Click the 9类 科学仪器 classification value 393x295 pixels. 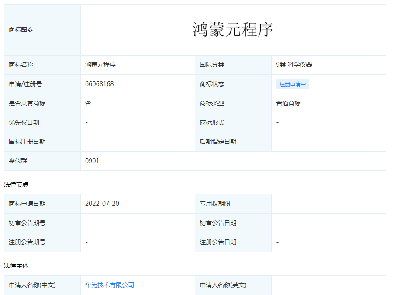pyautogui.click(x=294, y=65)
